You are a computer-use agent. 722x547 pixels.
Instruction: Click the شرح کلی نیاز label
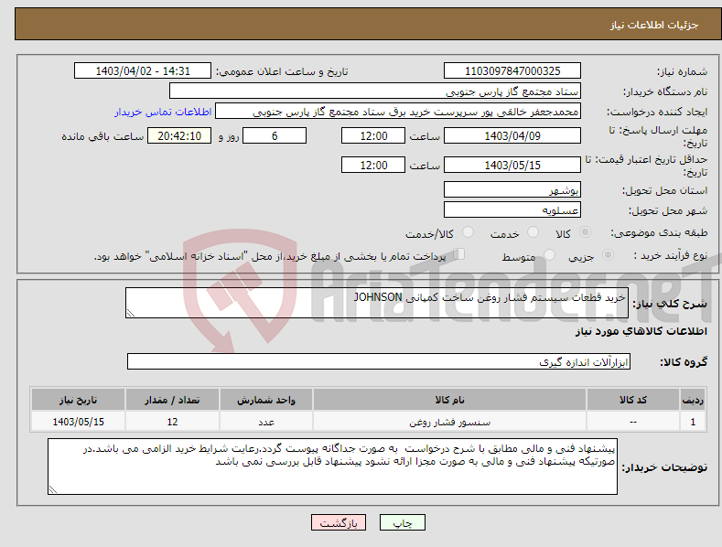pos(670,304)
